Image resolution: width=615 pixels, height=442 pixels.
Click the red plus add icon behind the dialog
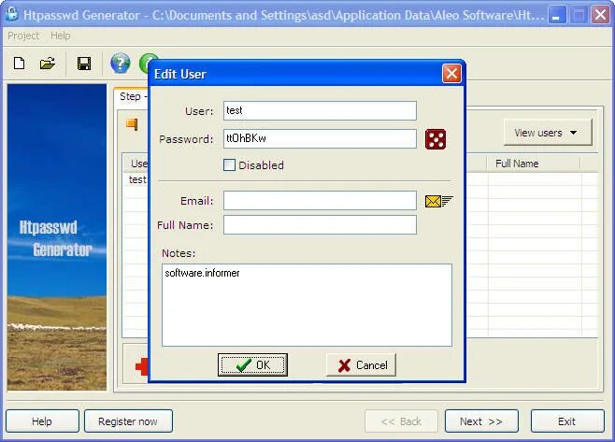141,366
